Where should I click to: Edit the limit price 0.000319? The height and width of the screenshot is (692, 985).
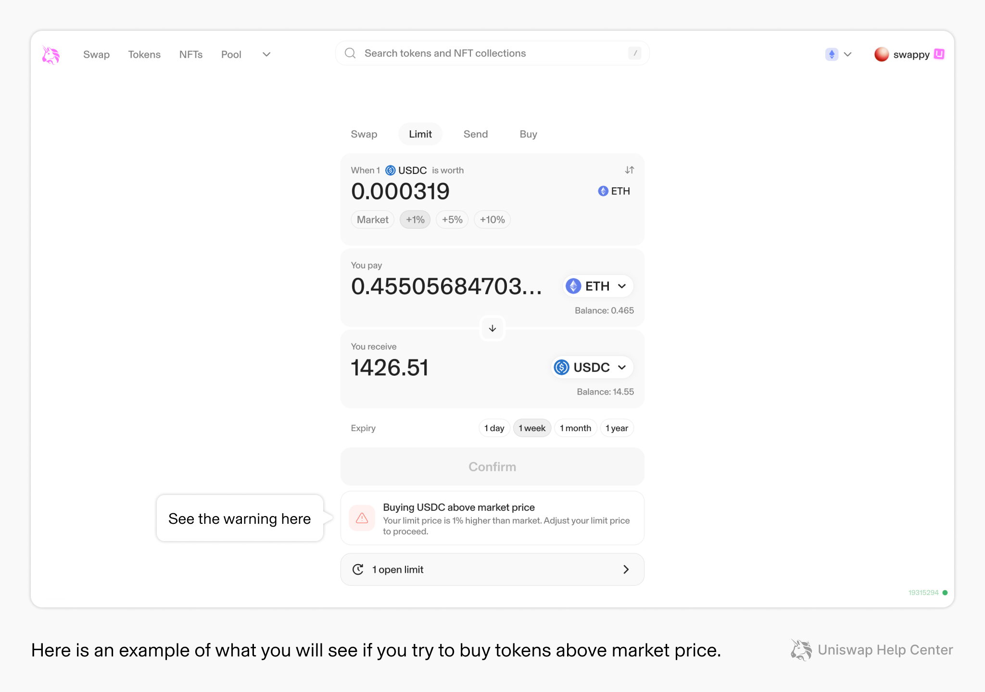pyautogui.click(x=400, y=191)
